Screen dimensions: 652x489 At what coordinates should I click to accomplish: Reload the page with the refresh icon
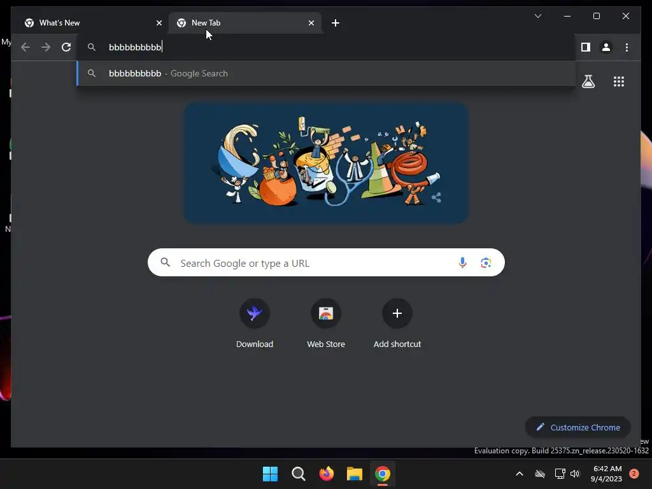(66, 47)
